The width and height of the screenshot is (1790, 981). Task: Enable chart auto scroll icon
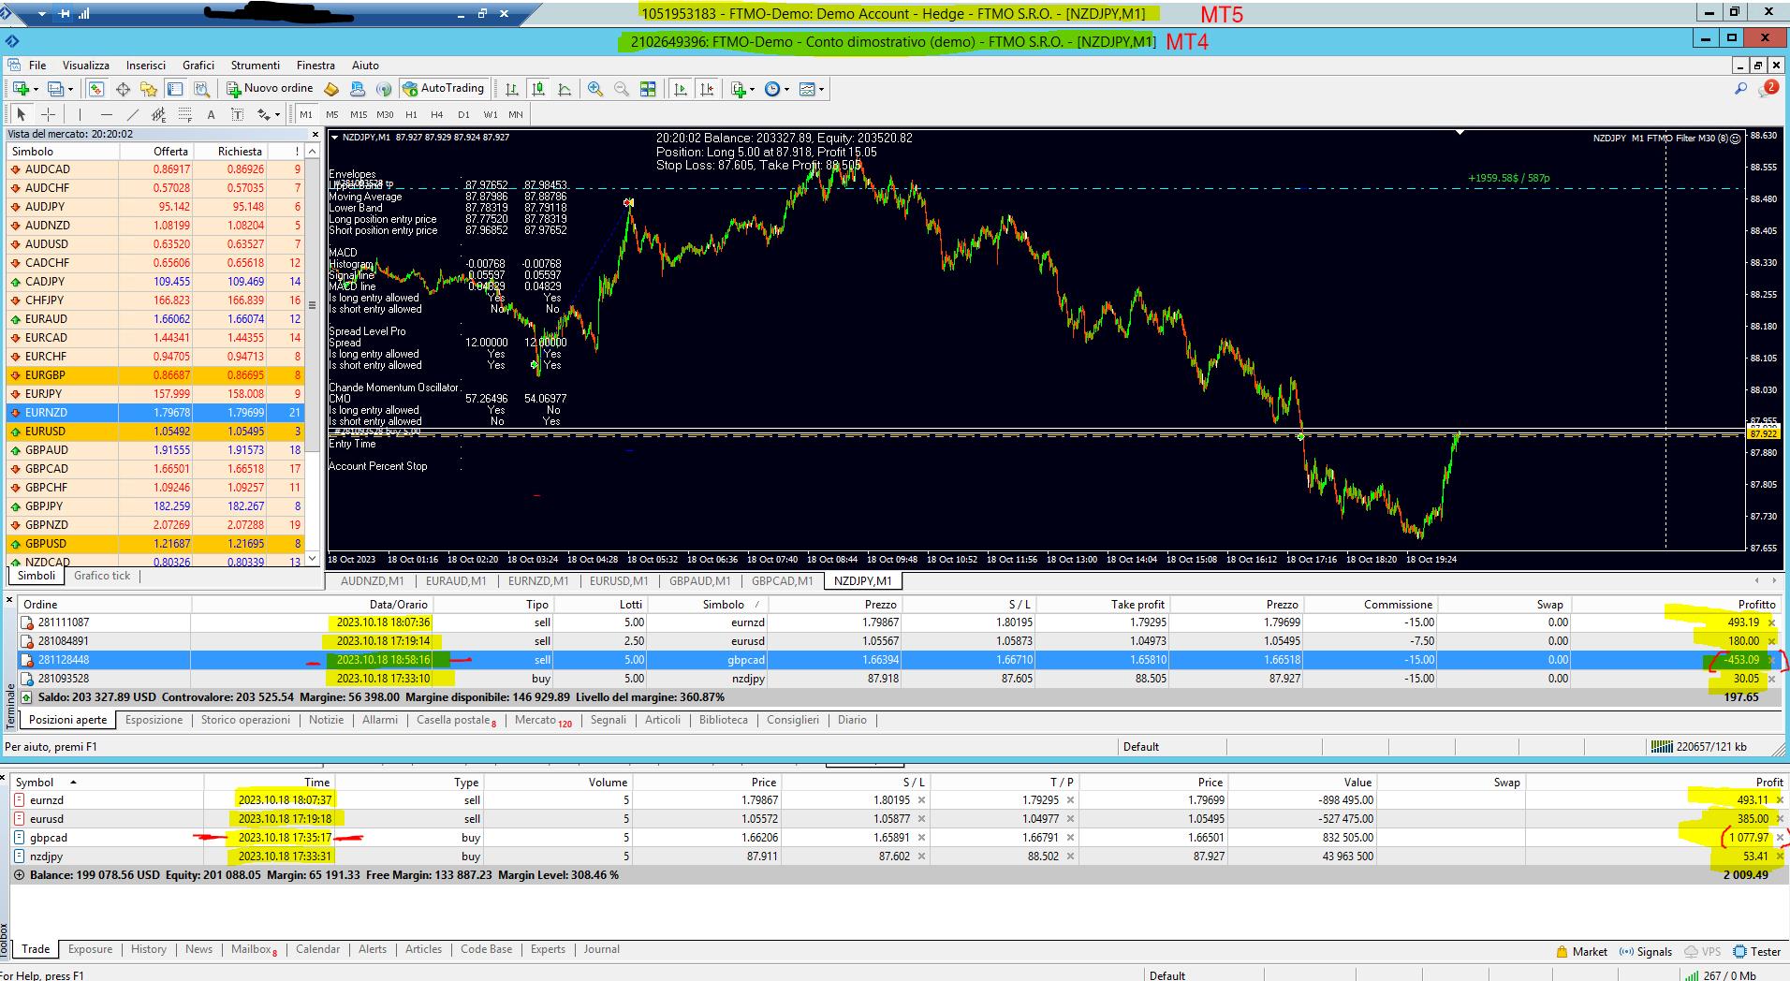point(681,89)
